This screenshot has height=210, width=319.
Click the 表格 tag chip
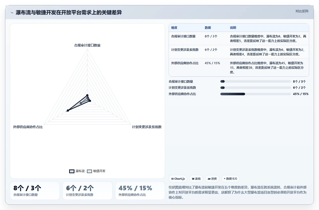[x=196, y=179]
